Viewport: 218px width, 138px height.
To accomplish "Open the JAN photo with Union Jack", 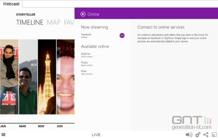I will [x=9, y=77].
